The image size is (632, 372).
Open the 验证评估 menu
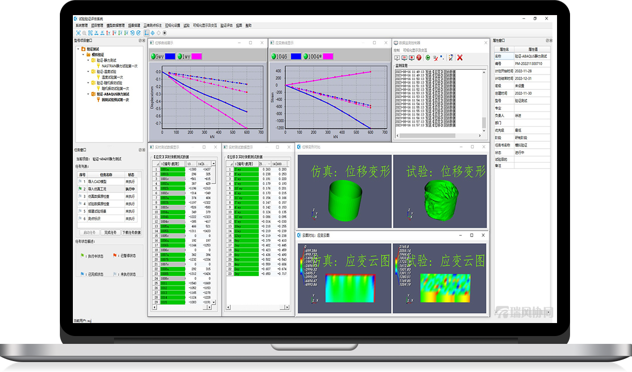[x=226, y=25]
